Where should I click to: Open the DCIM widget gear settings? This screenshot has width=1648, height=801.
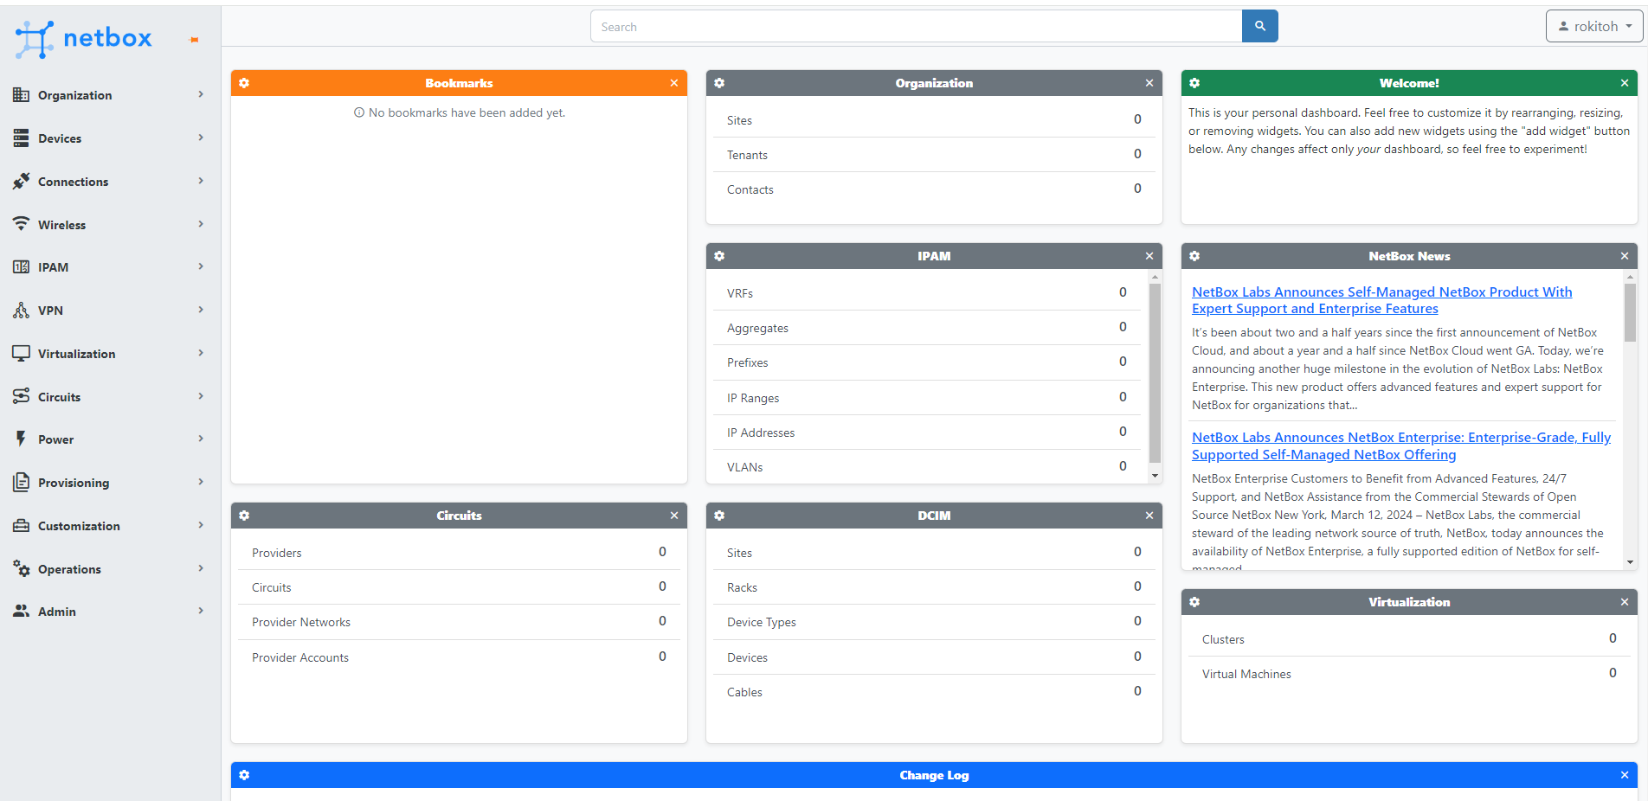(719, 516)
